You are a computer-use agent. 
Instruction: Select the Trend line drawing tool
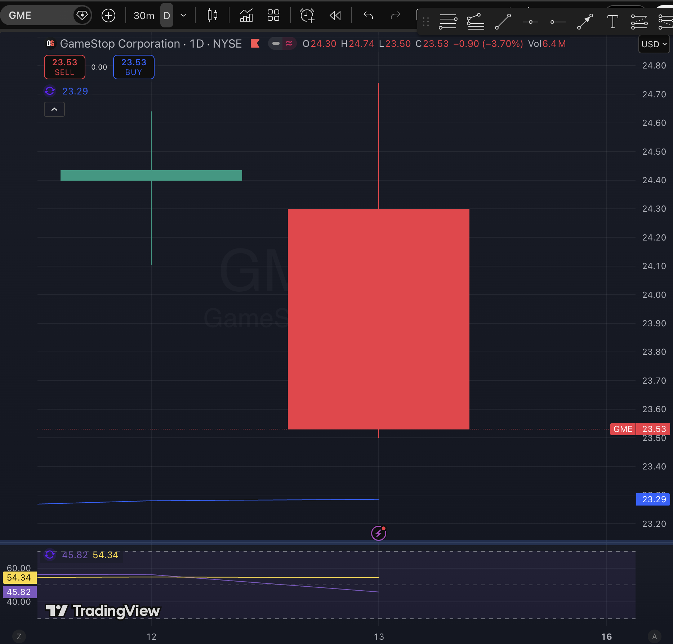[503, 22]
